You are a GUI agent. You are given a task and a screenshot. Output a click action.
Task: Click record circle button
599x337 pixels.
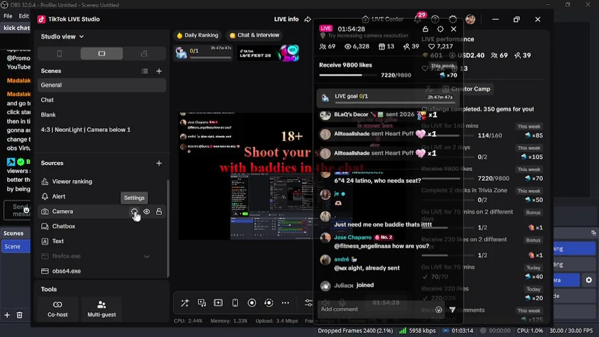(252, 303)
